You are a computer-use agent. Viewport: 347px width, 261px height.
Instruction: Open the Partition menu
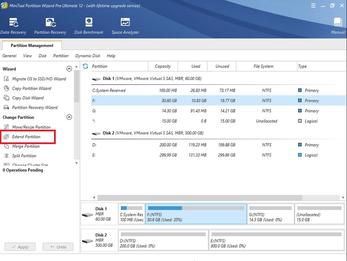pos(61,56)
